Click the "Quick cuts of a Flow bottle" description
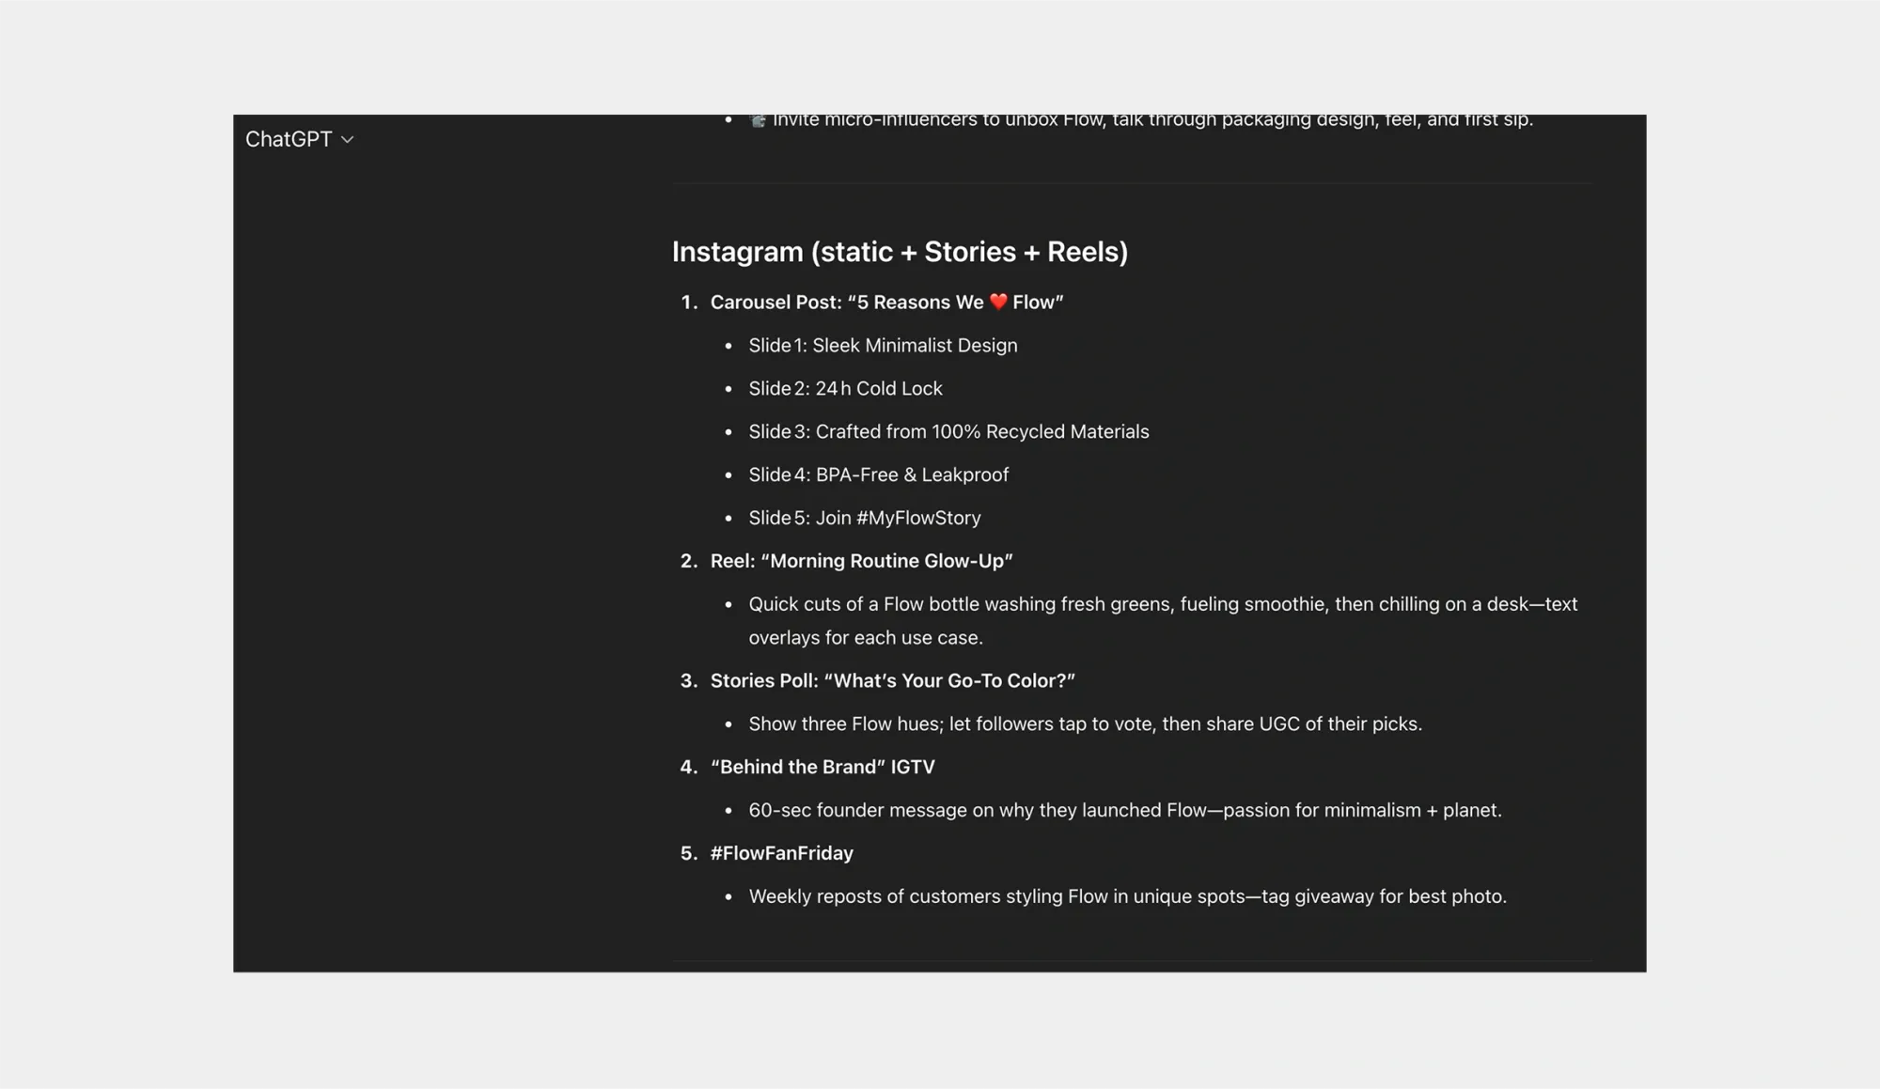Screen dimensions: 1880x1089 tap(1163, 621)
